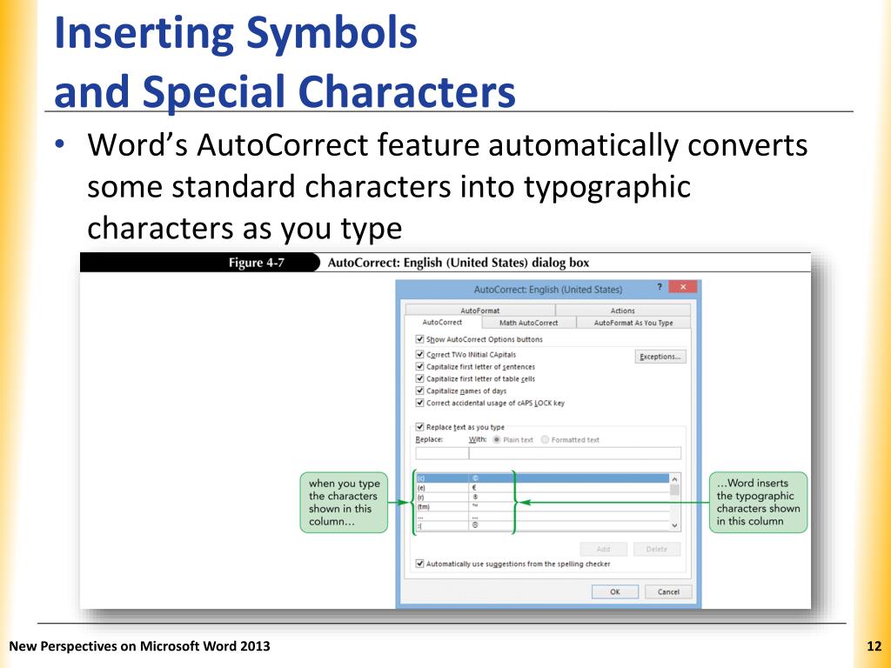Open the AutoFormat As You Type tab
The height and width of the screenshot is (668, 891).
633,323
